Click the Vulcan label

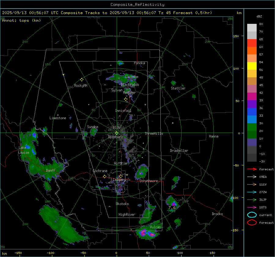[x=155, y=227]
